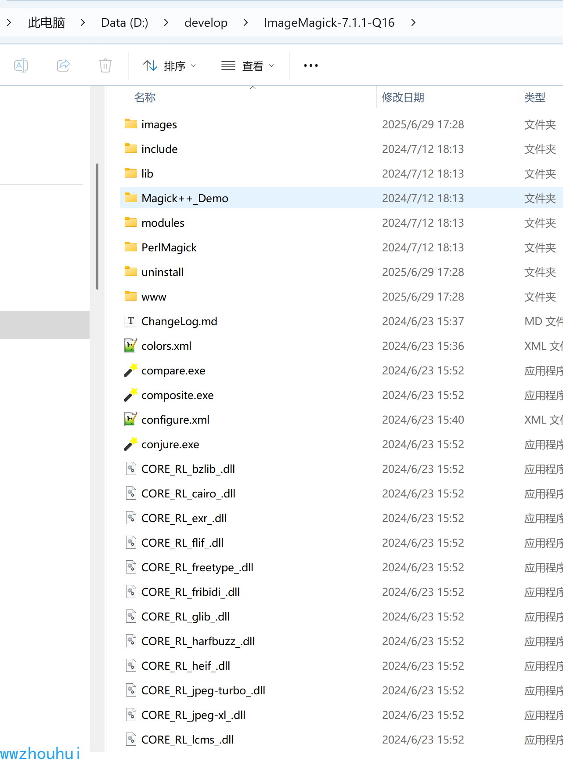
Task: Click the CORE_RL_cairo_.dll file icon
Action: point(131,493)
